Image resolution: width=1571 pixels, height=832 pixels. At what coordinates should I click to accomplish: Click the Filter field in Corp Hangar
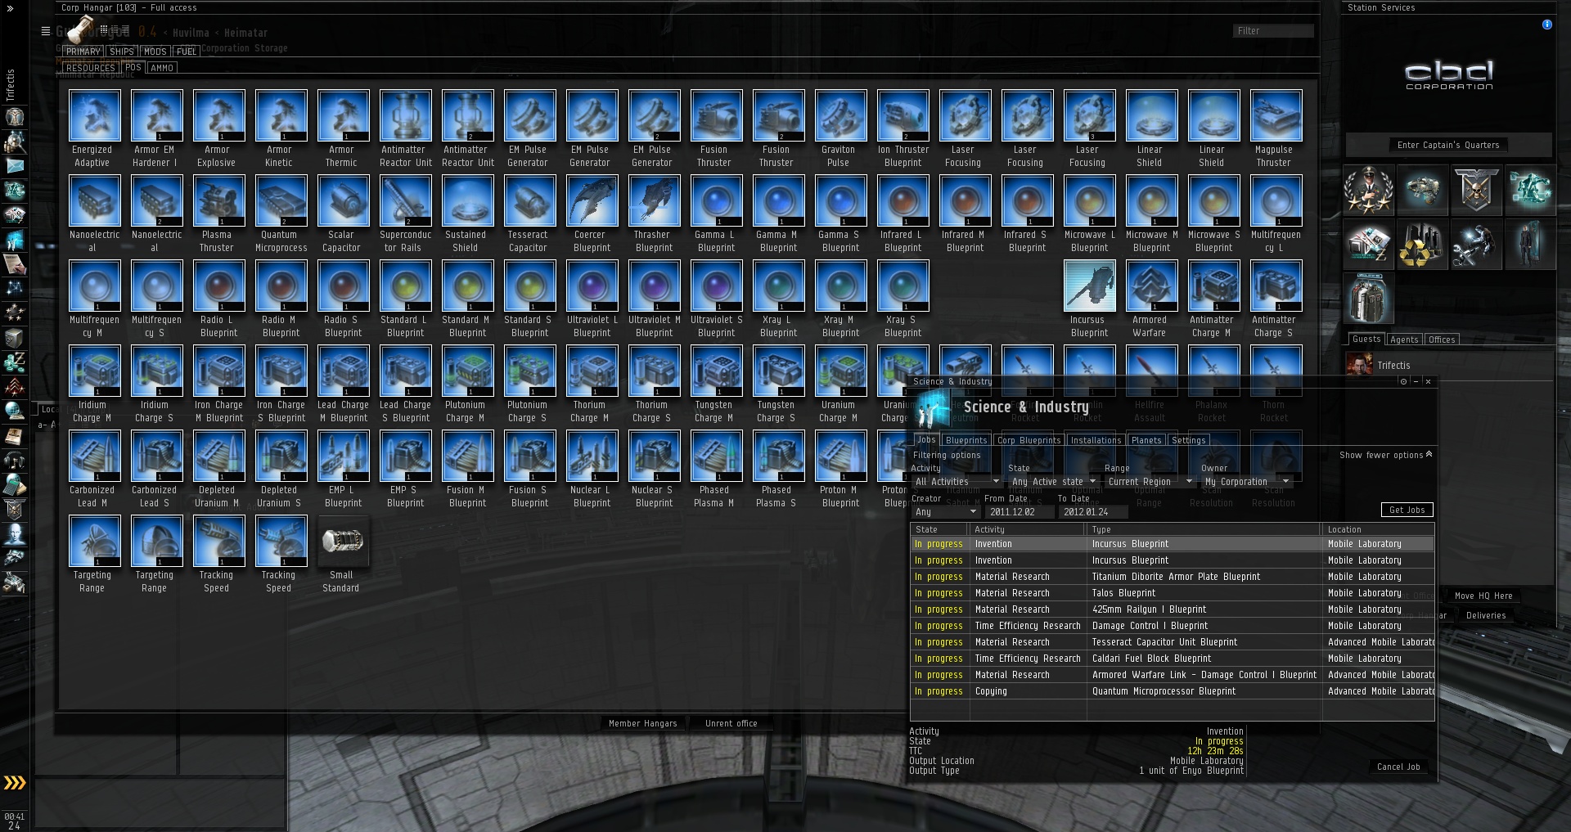[1273, 31]
